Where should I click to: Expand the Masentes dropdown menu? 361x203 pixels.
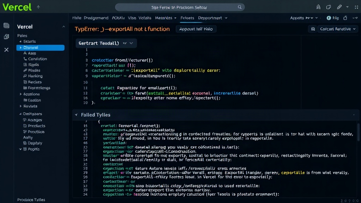166,18
